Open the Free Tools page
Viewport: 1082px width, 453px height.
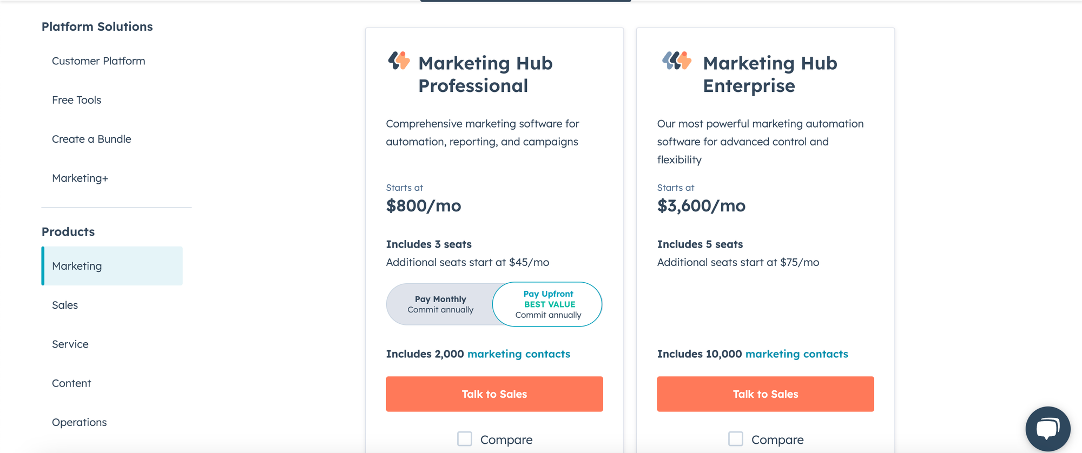tap(76, 99)
